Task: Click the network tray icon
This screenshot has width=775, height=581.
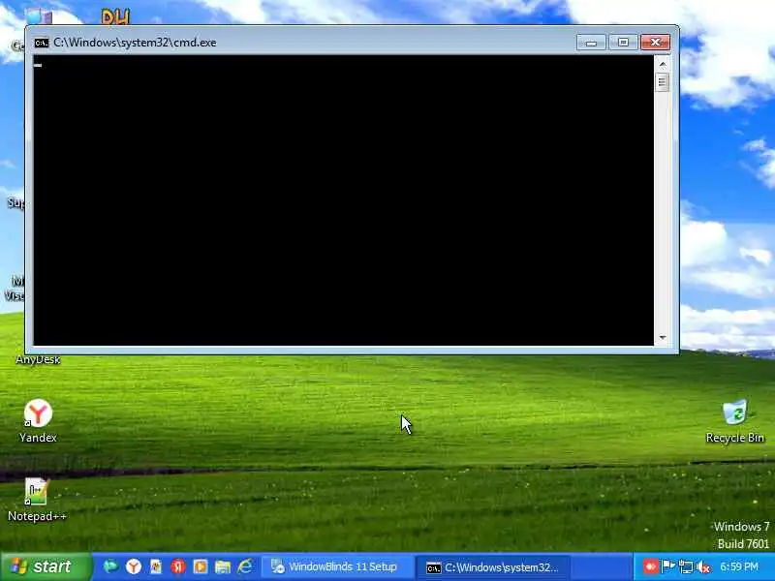Action: (686, 566)
